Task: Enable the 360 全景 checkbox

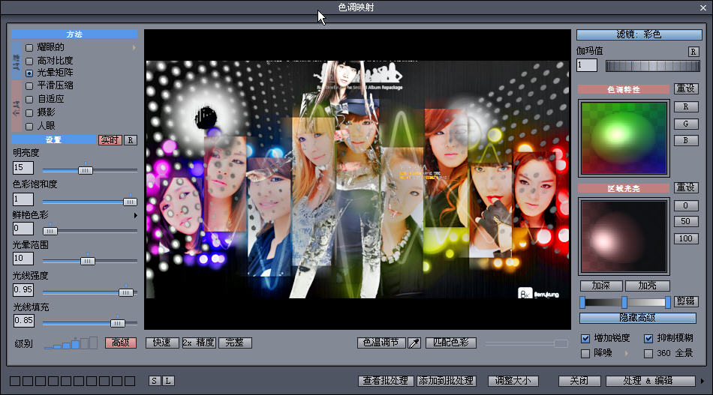Action: point(648,353)
